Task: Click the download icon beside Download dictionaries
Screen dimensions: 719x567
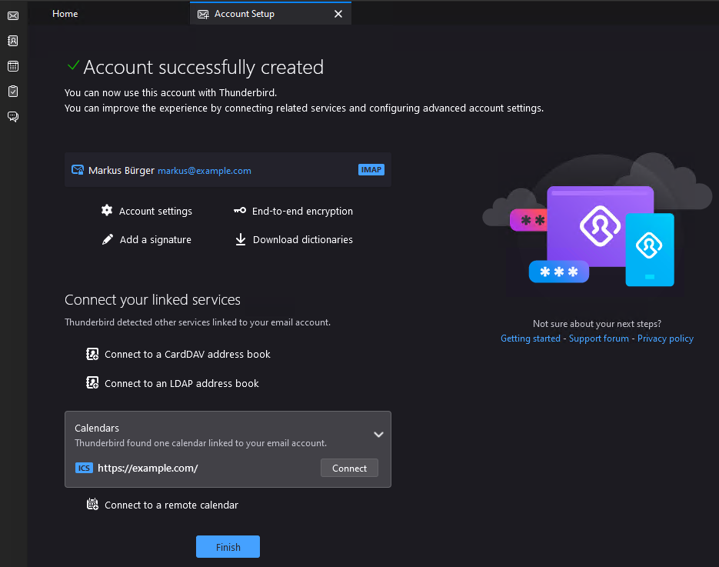Action: click(x=240, y=239)
